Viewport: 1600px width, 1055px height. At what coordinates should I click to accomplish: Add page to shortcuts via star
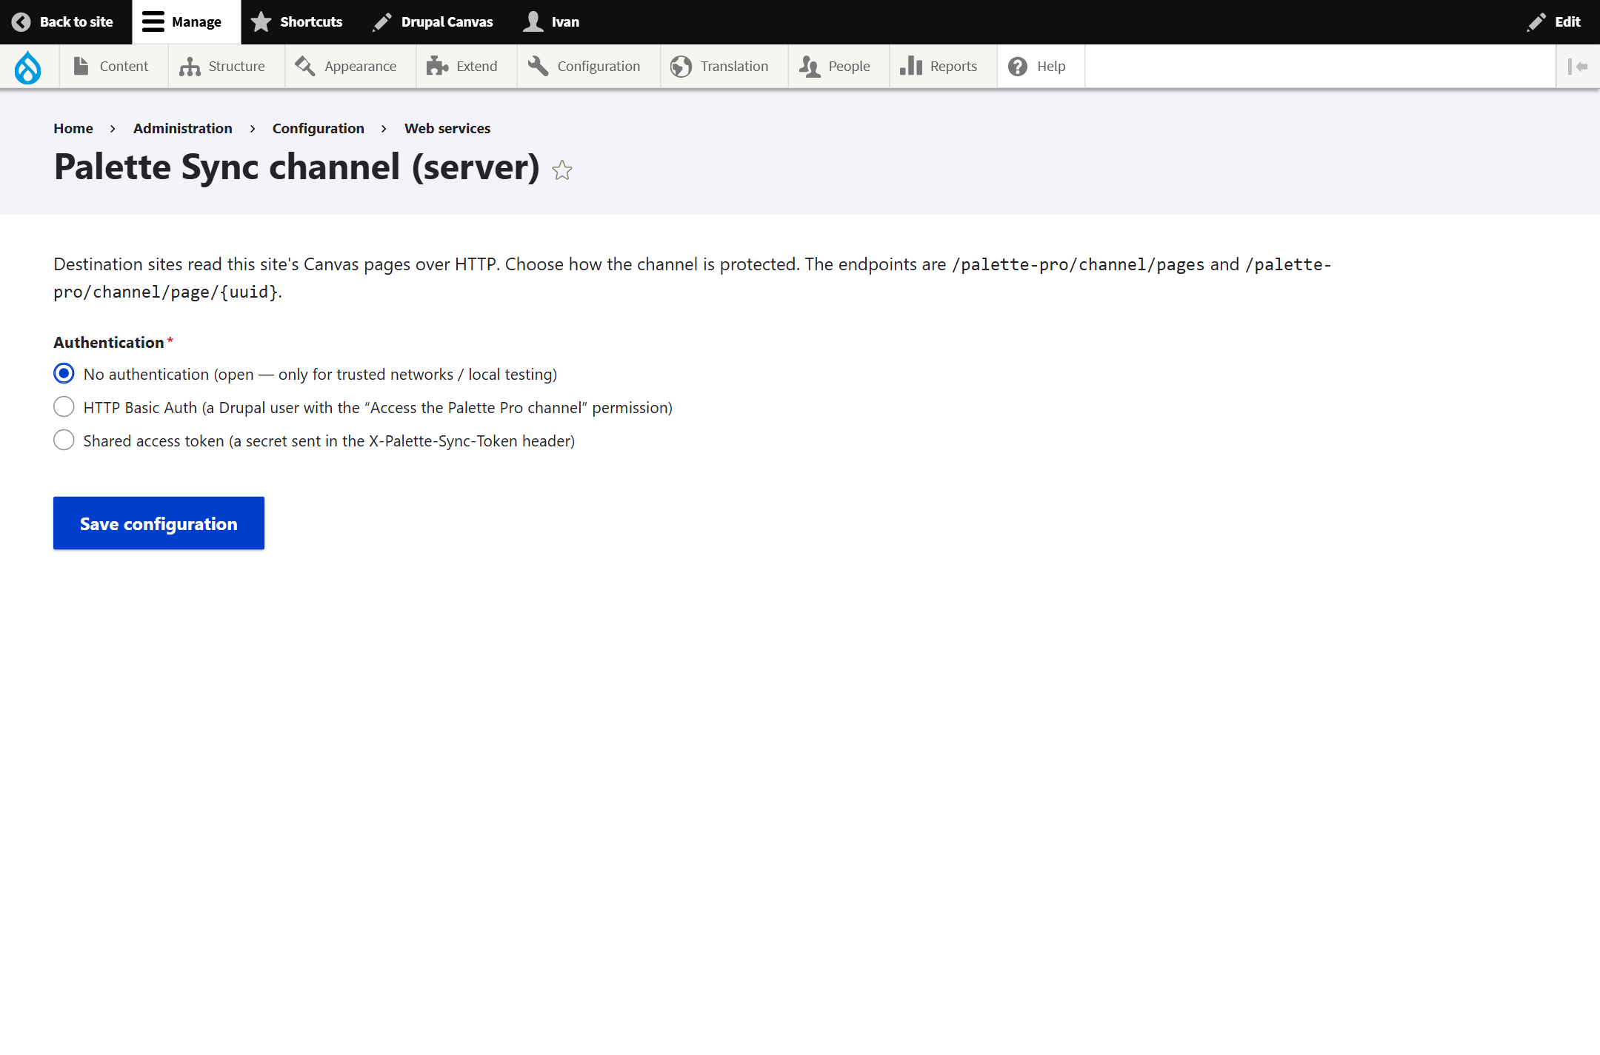[562, 170]
